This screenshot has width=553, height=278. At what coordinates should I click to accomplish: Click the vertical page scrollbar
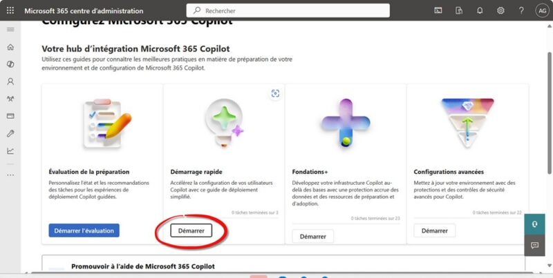[x=550, y=112]
